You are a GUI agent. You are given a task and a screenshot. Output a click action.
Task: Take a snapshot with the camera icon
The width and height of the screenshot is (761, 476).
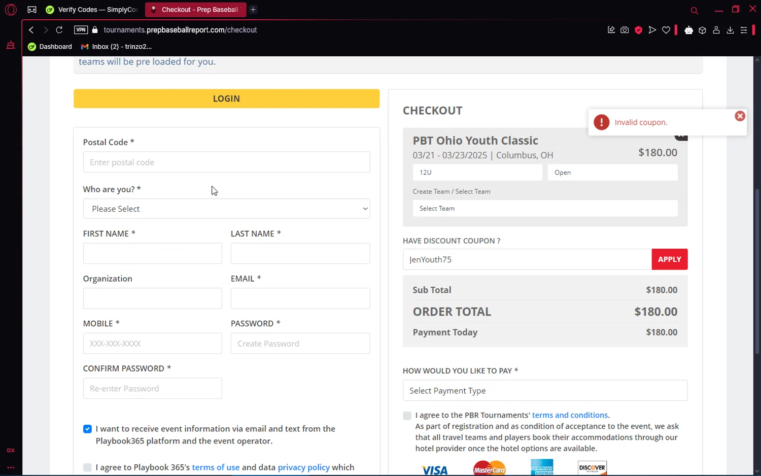click(625, 30)
